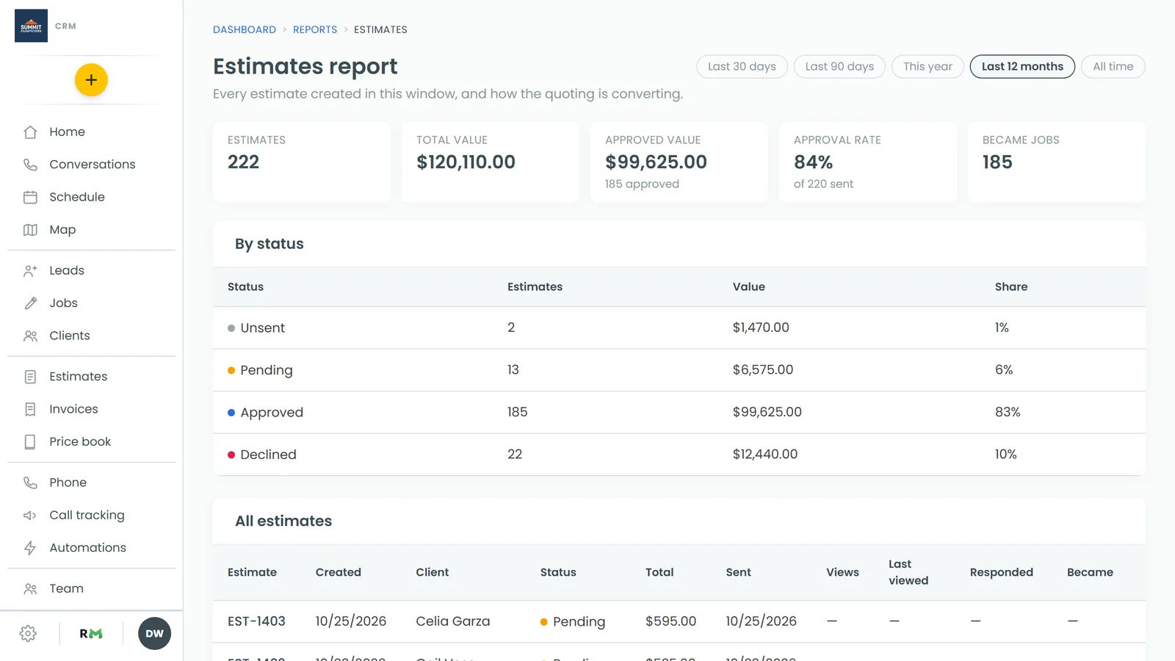
Task: Click the Automations lightning icon
Action: click(30, 548)
